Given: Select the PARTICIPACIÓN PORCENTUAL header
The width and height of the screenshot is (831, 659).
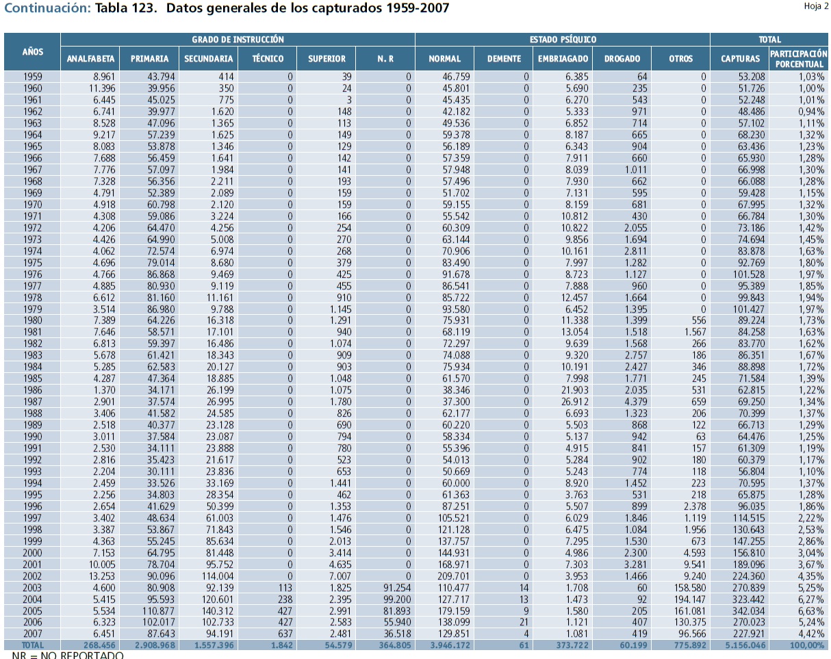Looking at the screenshot, I should (798, 59).
